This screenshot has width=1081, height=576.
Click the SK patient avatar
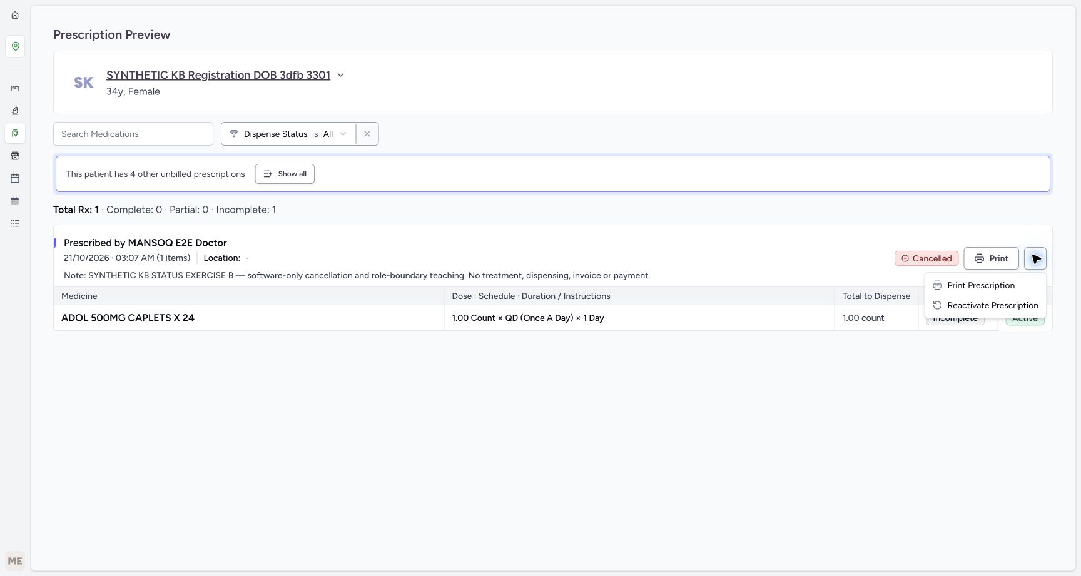84,83
